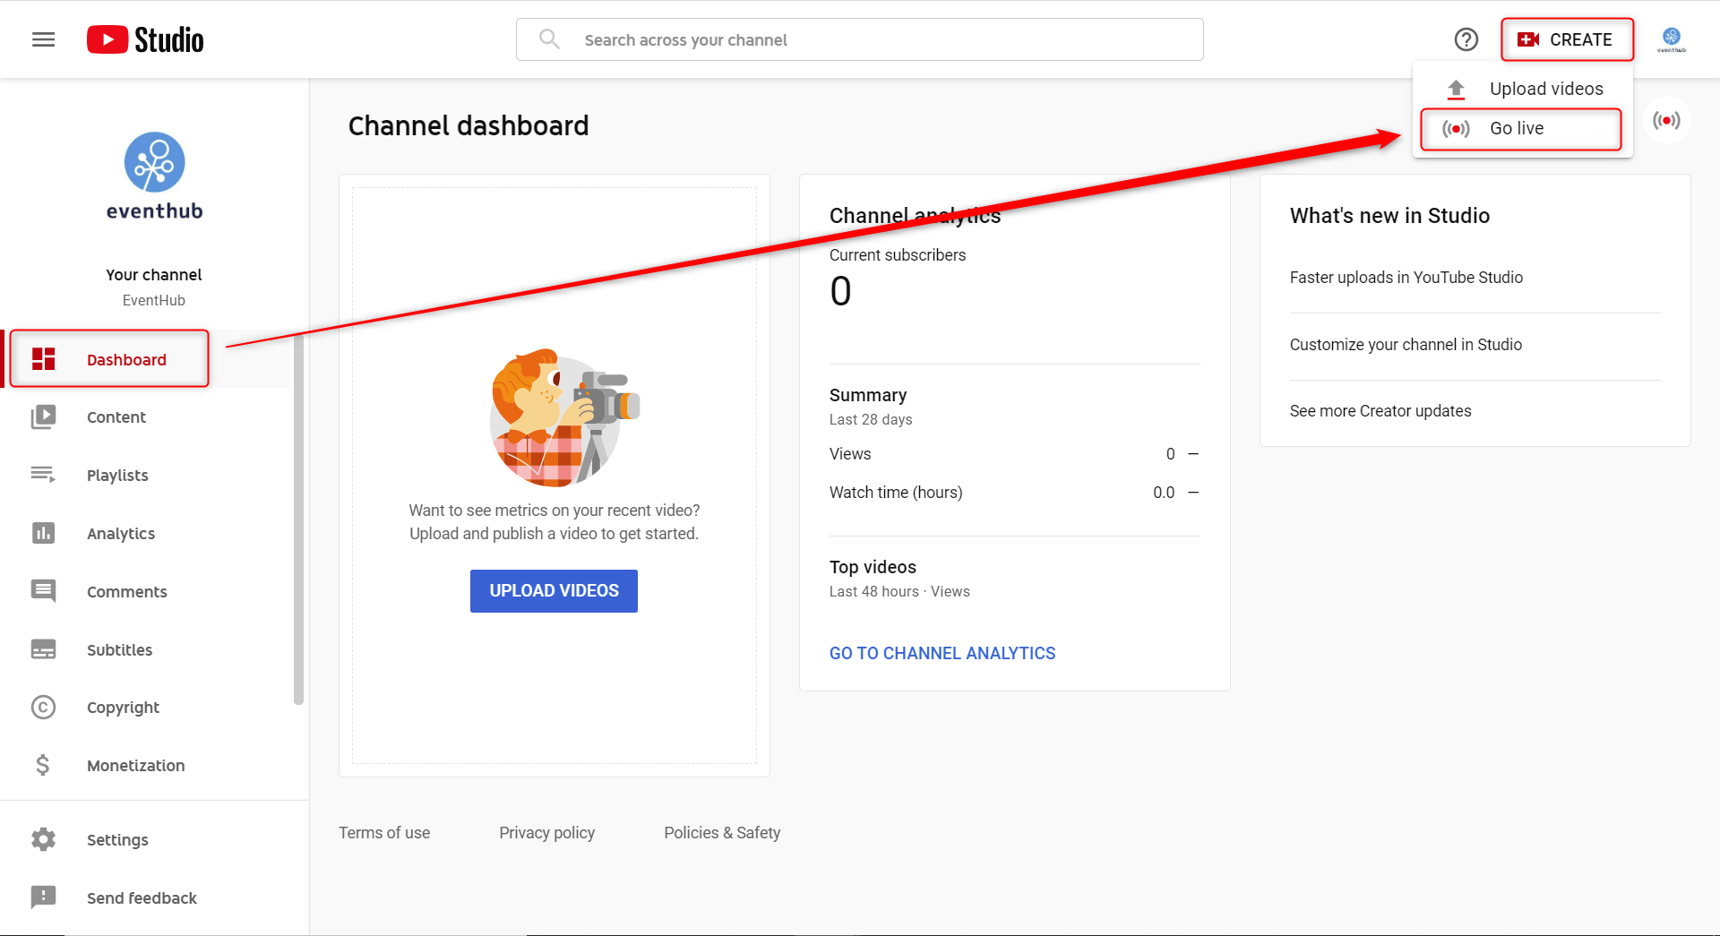Select Upload videos from Create menu
The height and width of the screenshot is (936, 1720).
1523,89
